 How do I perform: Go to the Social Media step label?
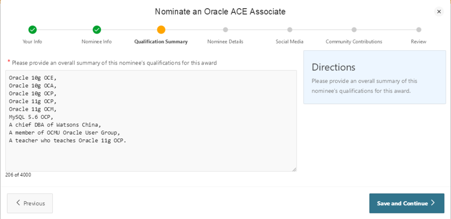pos(289,42)
